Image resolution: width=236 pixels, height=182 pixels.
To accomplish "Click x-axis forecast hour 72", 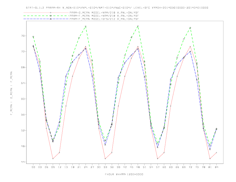I will 190,167.
